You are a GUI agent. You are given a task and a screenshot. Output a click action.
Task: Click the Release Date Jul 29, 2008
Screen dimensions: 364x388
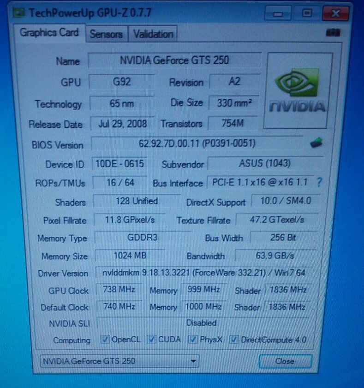coord(123,124)
